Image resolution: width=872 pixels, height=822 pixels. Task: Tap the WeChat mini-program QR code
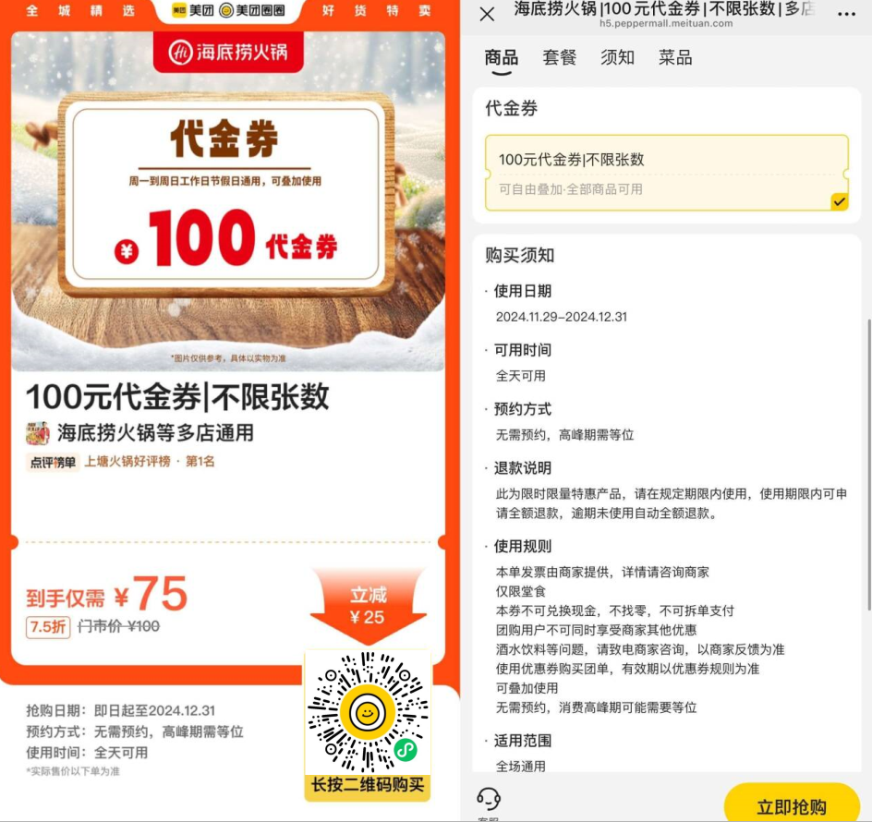(368, 712)
